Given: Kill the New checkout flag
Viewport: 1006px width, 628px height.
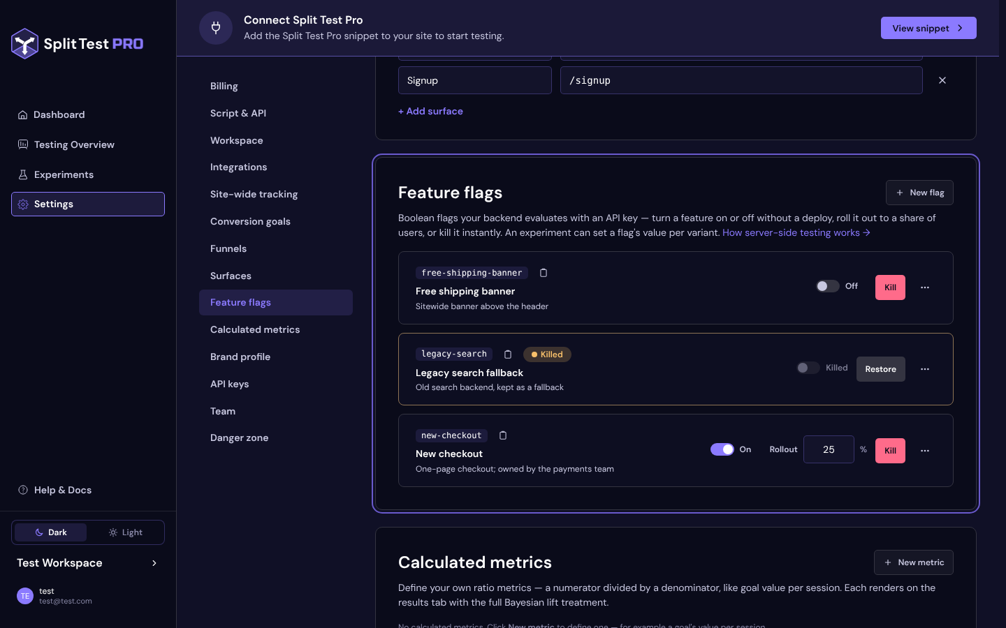Looking at the screenshot, I should click(890, 451).
